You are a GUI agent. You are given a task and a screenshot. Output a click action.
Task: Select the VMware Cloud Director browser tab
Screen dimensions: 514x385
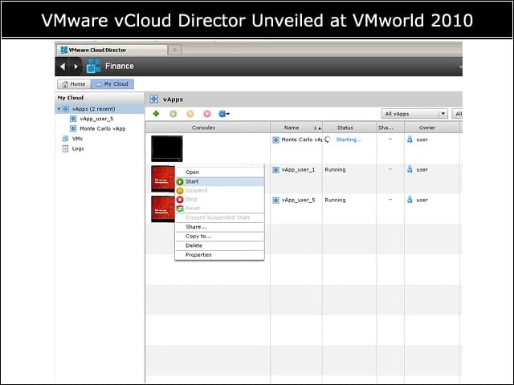click(x=112, y=50)
